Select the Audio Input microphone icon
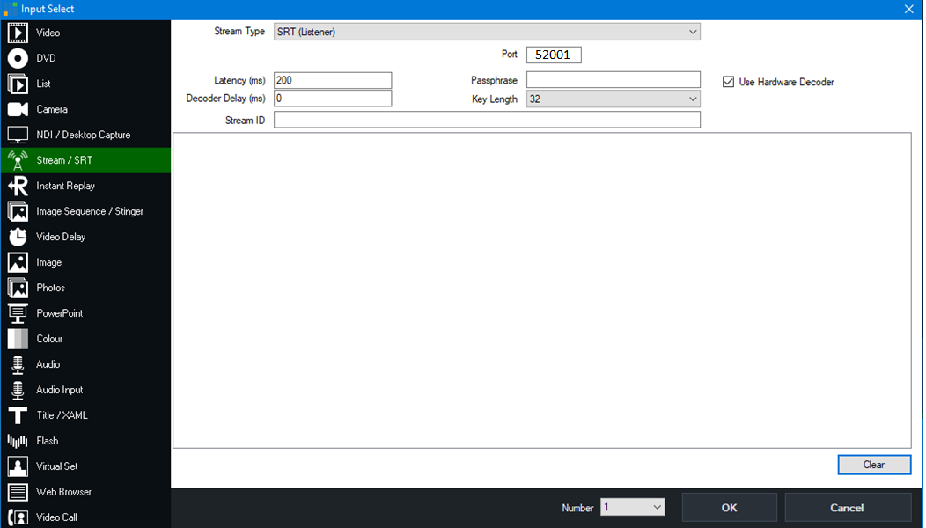The width and height of the screenshot is (926, 528). coord(18,390)
